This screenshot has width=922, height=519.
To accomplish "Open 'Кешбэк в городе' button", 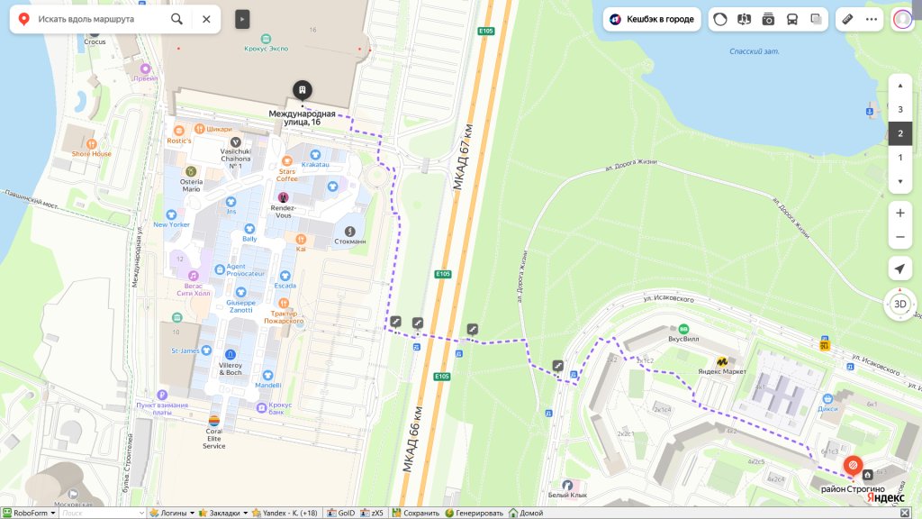I will point(652,19).
